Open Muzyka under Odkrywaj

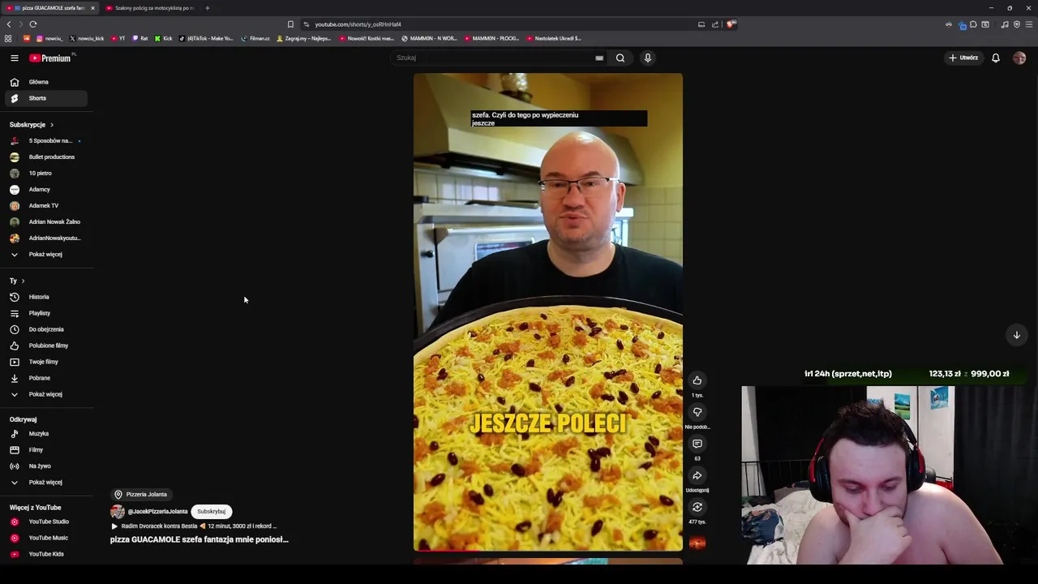[45, 434]
